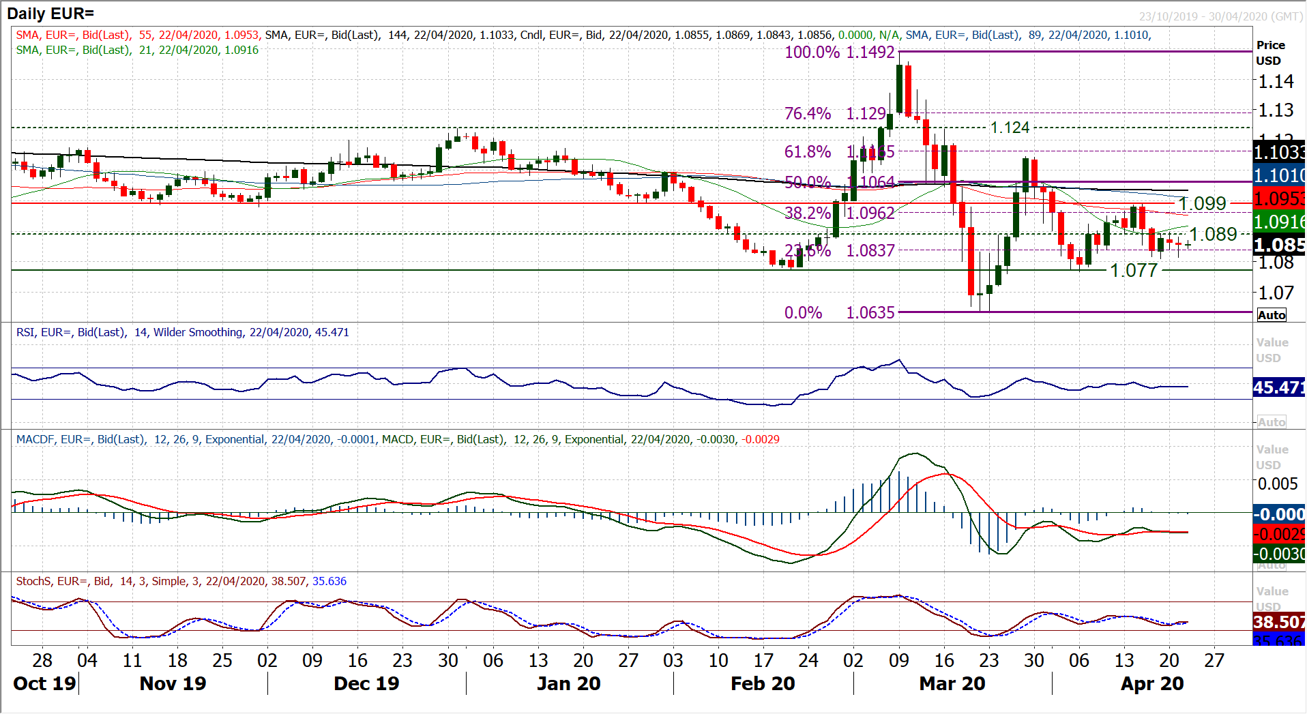1307x714 pixels.
Task: Click the Auto scale button in price pane
Action: pyautogui.click(x=1272, y=315)
